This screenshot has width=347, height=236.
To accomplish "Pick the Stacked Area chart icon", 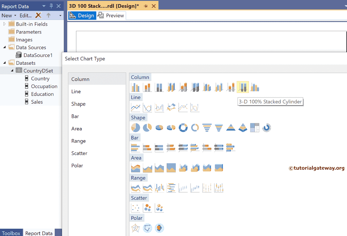I will 159,168.
